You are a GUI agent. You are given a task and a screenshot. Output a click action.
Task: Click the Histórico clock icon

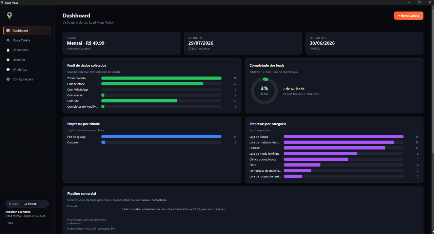point(8,60)
